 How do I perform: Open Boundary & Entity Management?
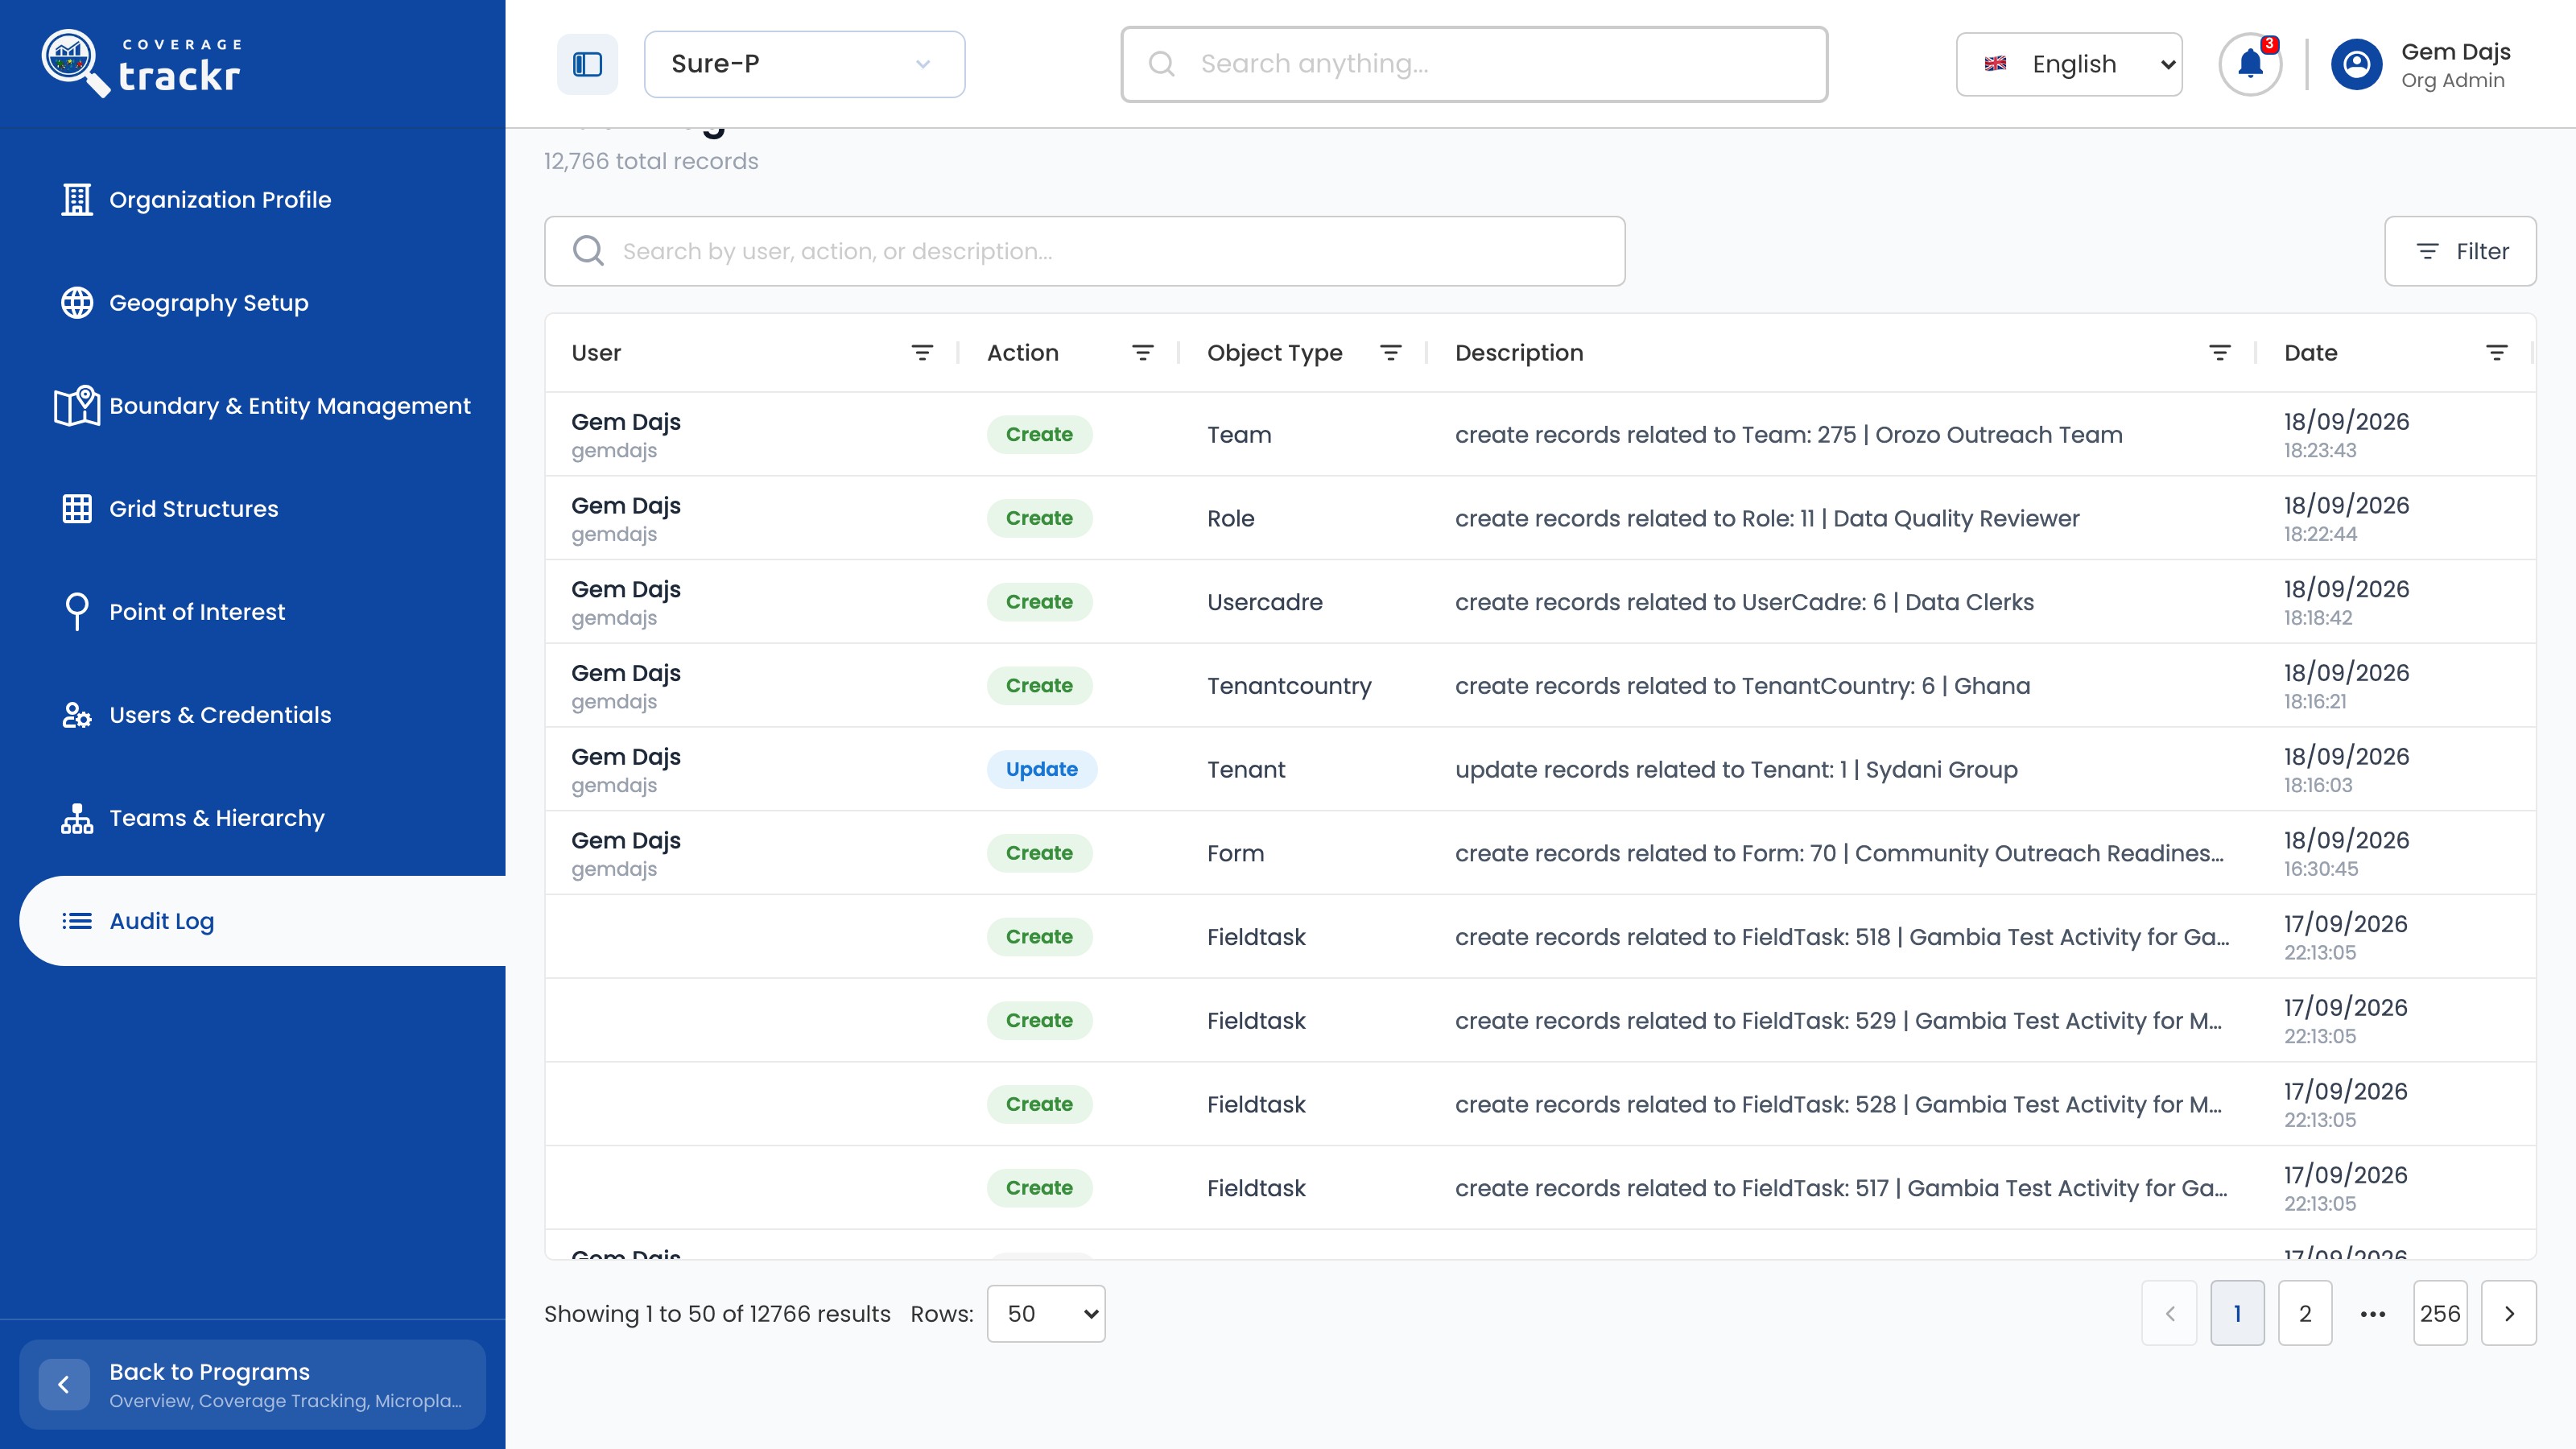(x=262, y=405)
